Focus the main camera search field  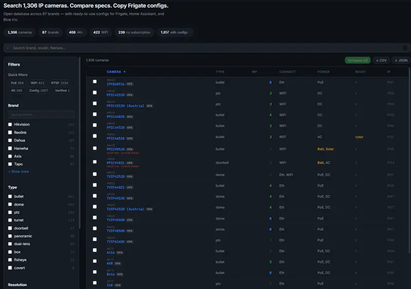coord(207,48)
